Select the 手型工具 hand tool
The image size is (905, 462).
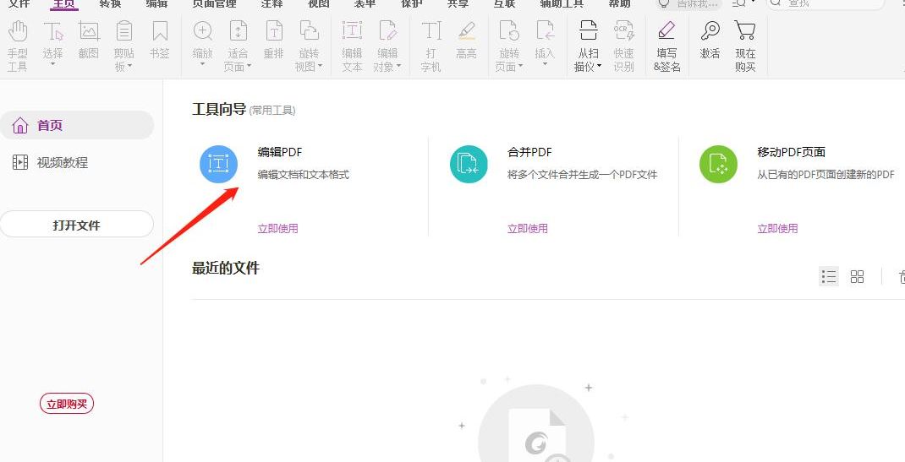(x=18, y=33)
